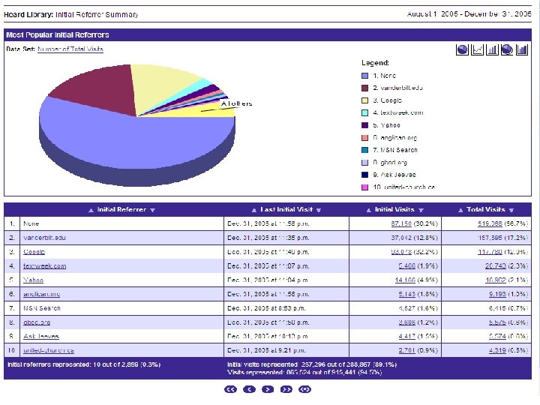
Task: Click the 117,780 total visits link for Google
Action: [490, 252]
